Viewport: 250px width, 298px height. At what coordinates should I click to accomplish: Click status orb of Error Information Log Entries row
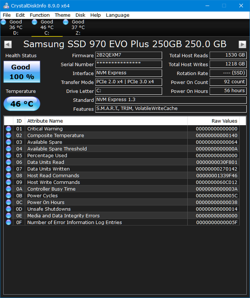pyautogui.click(x=9, y=222)
